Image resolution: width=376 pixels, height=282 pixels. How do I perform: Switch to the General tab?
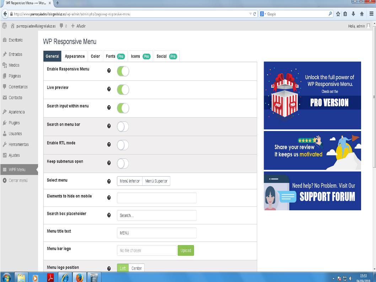52,56
